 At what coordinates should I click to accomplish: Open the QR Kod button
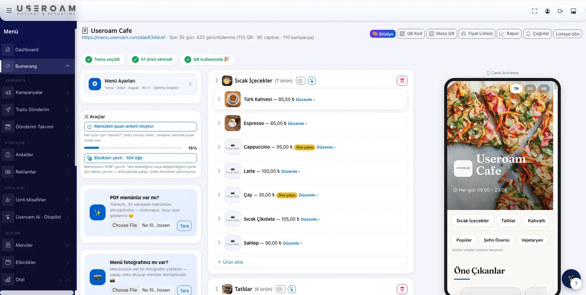(x=411, y=34)
